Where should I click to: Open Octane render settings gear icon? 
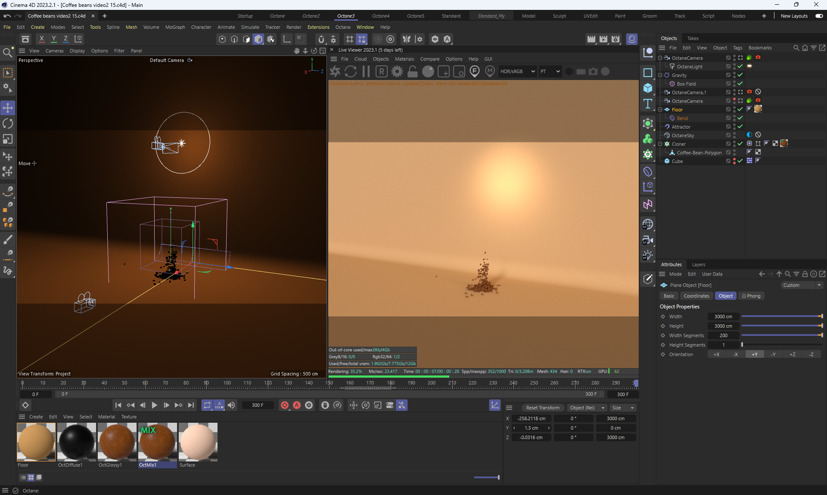(x=397, y=71)
